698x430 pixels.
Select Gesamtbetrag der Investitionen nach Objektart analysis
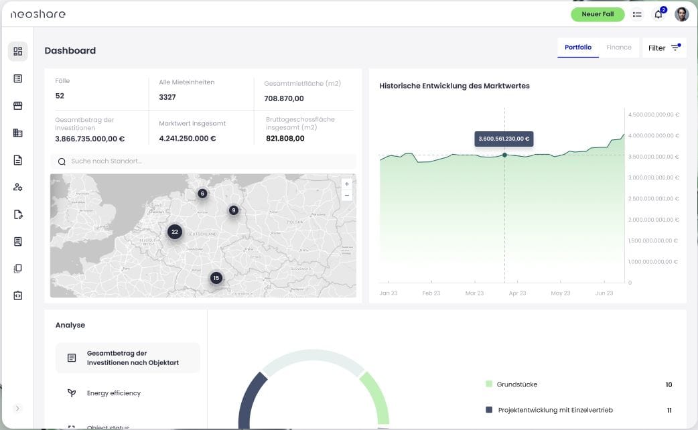[x=128, y=358]
